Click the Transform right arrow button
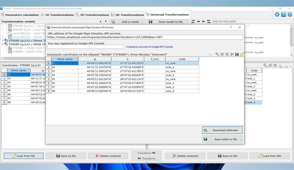The image size is (294, 170). [x=146, y=153]
